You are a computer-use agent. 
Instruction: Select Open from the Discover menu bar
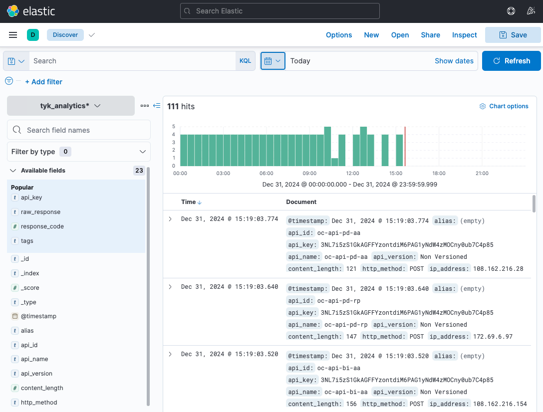[x=400, y=35]
